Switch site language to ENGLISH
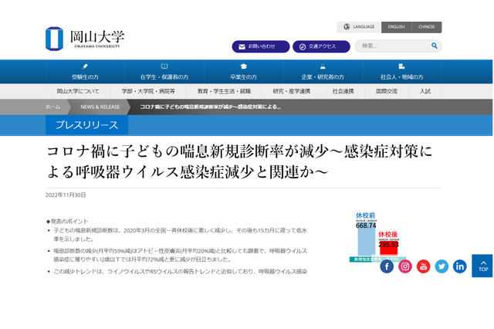 (x=396, y=27)
